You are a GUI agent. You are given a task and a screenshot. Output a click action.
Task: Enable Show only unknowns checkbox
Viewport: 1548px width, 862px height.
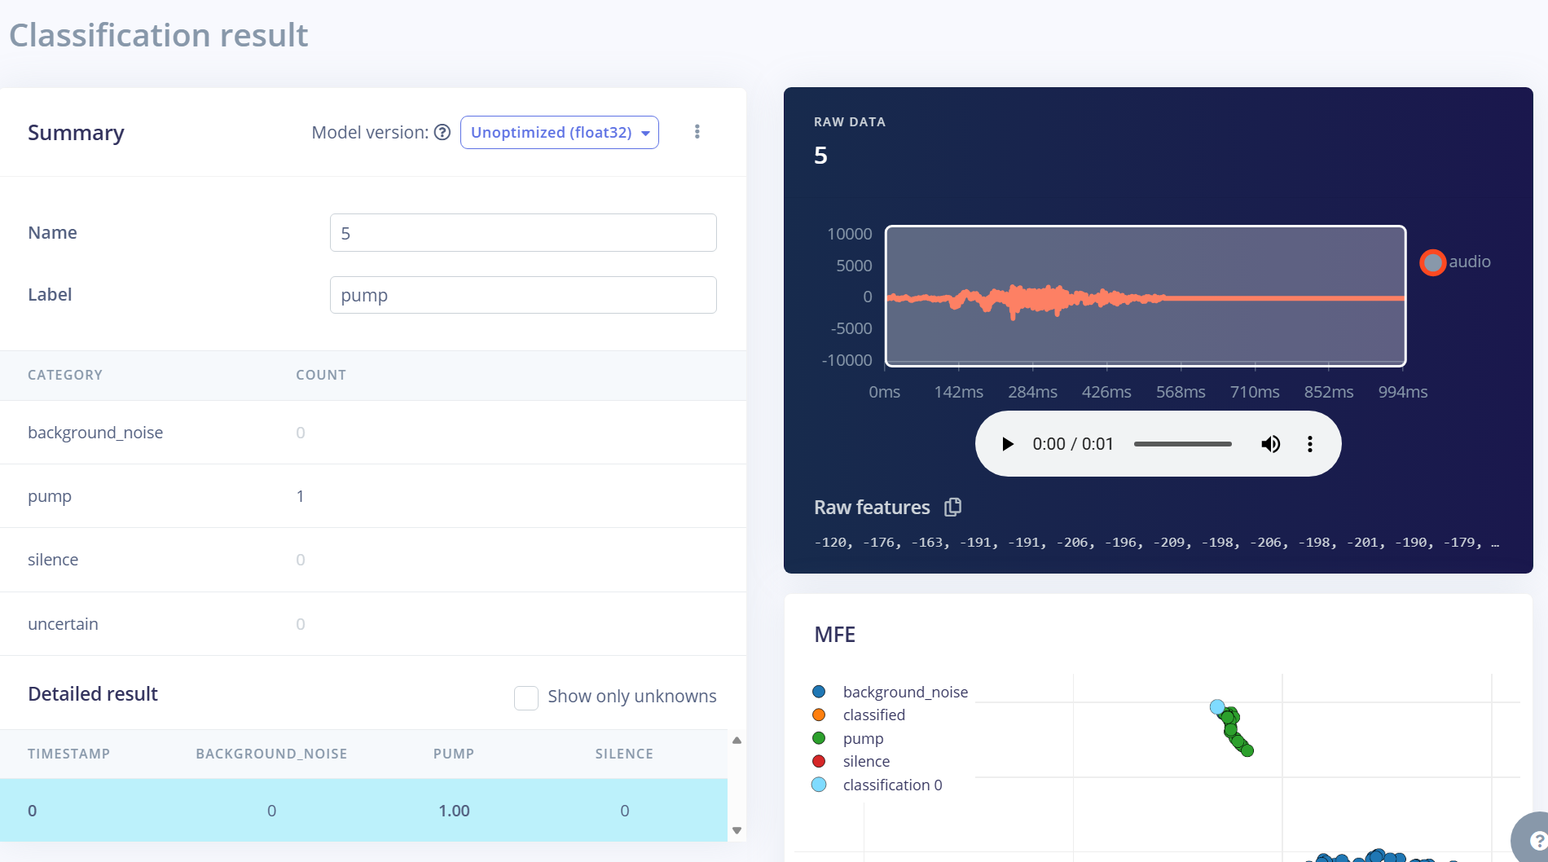(x=526, y=697)
